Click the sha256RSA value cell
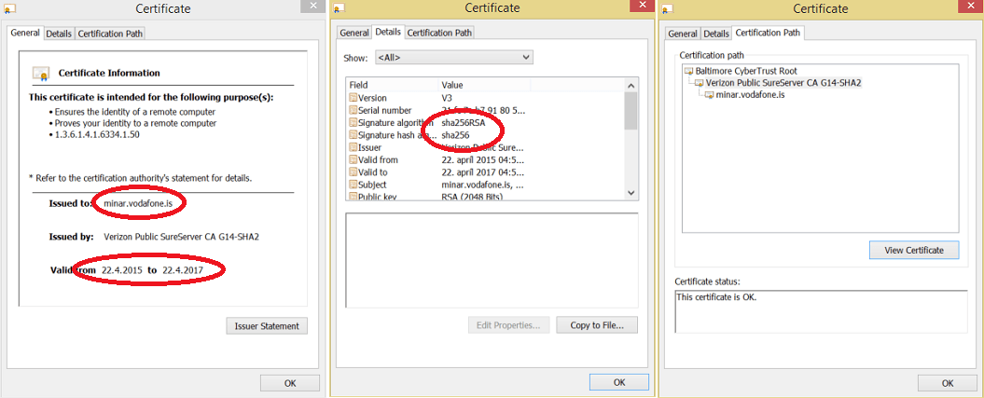The image size is (984, 398). [x=464, y=123]
